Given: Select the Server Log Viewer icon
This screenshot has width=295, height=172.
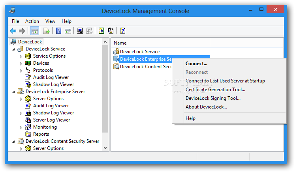Looking at the screenshot, I should (28, 120).
